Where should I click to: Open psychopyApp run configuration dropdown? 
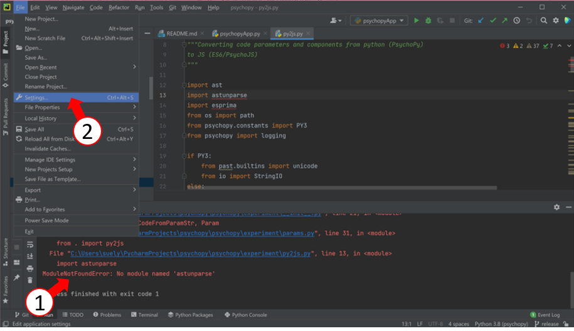click(x=378, y=21)
